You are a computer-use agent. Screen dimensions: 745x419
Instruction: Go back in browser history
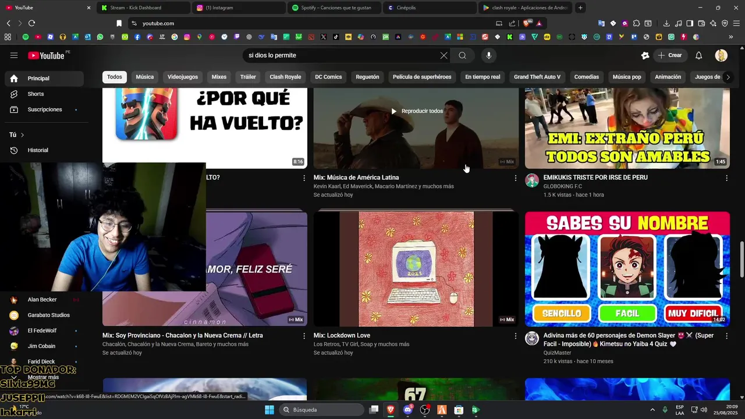coord(9,23)
